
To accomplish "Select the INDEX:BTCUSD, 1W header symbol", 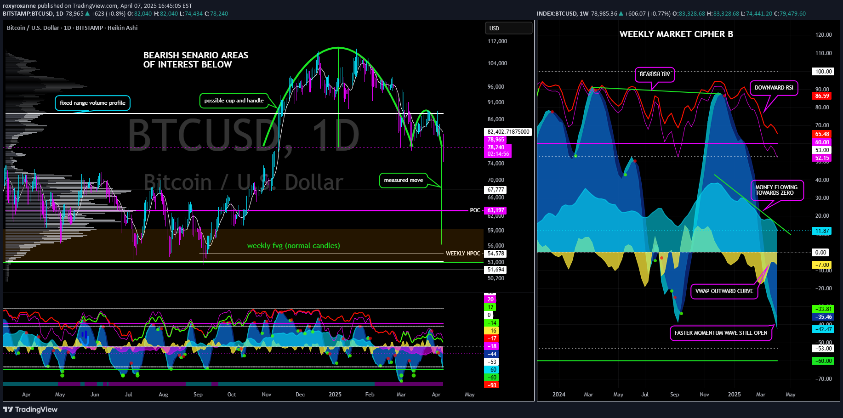I will pos(563,14).
